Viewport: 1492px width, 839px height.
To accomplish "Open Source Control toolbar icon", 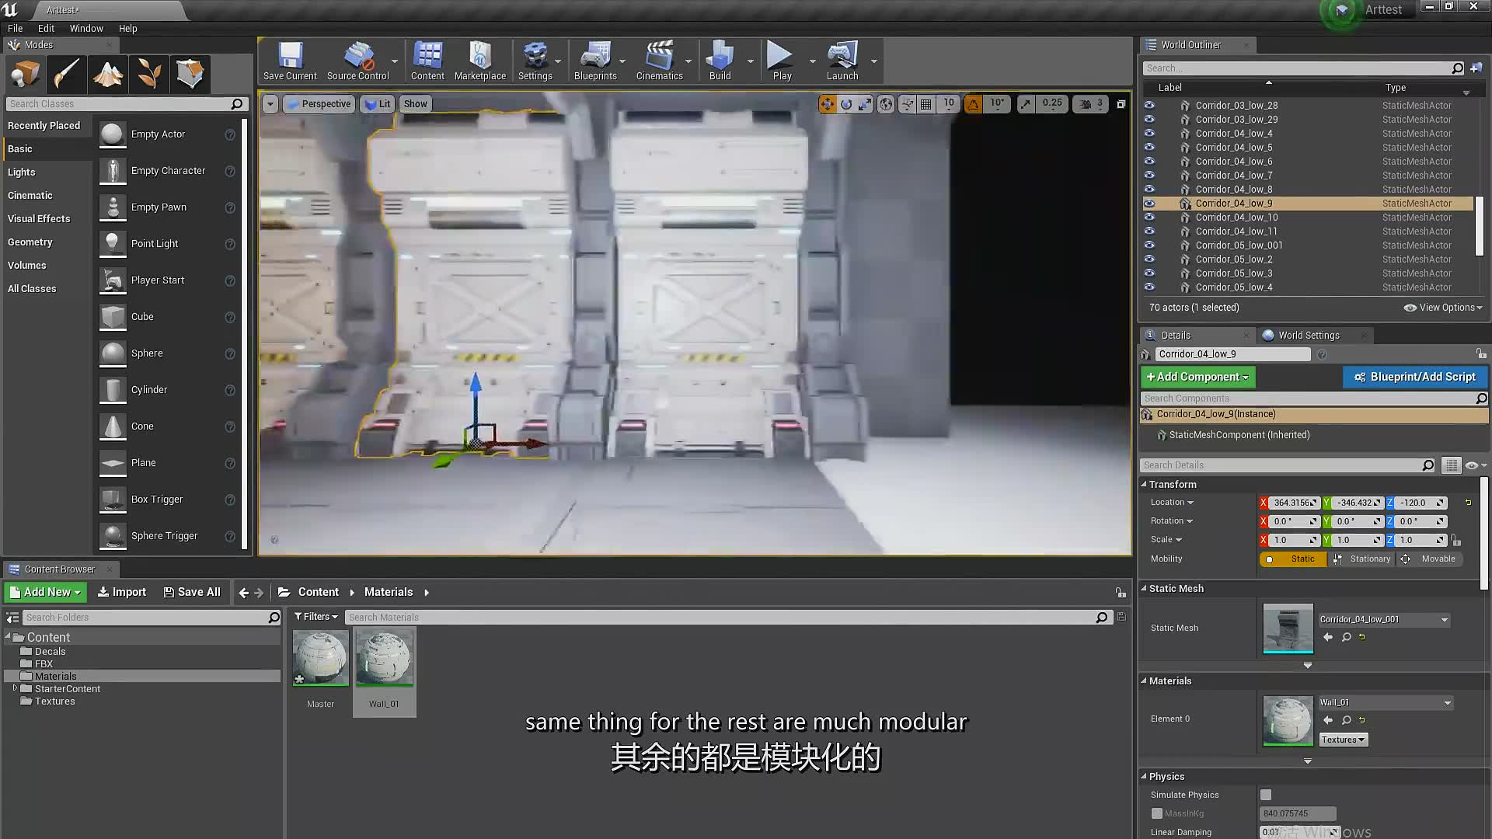I will coord(358,61).
